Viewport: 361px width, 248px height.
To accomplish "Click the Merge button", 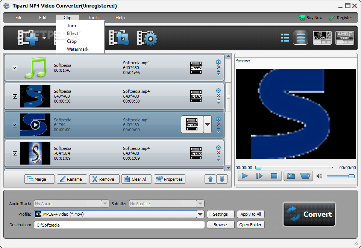I will 39,179.
